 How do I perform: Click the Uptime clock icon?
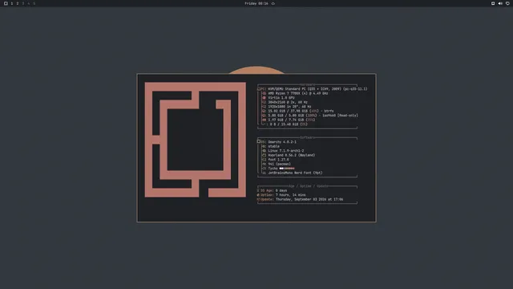point(258,195)
